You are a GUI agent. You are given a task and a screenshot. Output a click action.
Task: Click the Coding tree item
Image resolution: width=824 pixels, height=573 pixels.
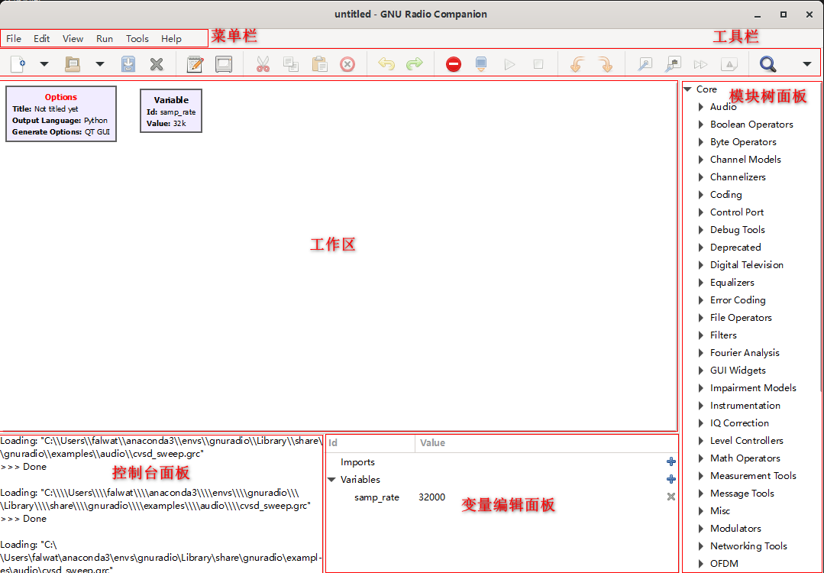tap(725, 195)
